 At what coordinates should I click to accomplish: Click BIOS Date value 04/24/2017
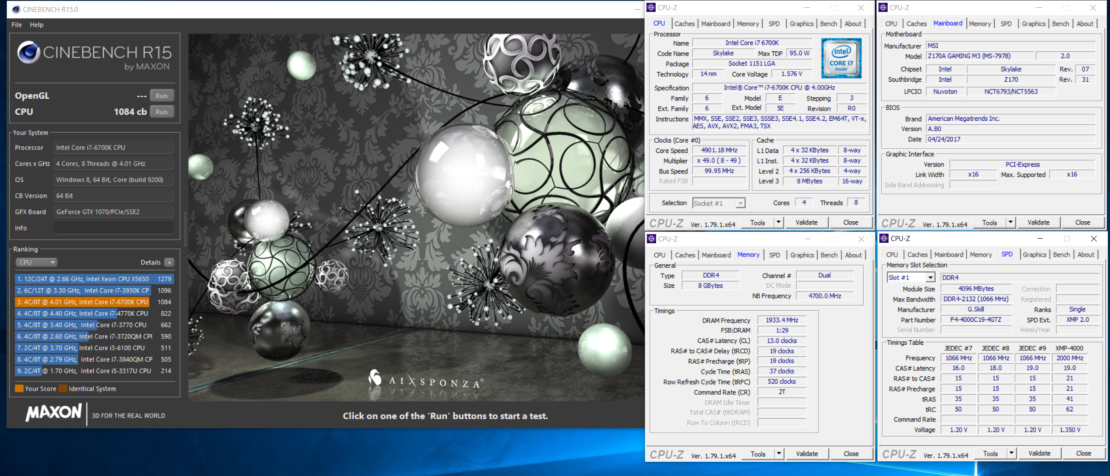click(1011, 140)
